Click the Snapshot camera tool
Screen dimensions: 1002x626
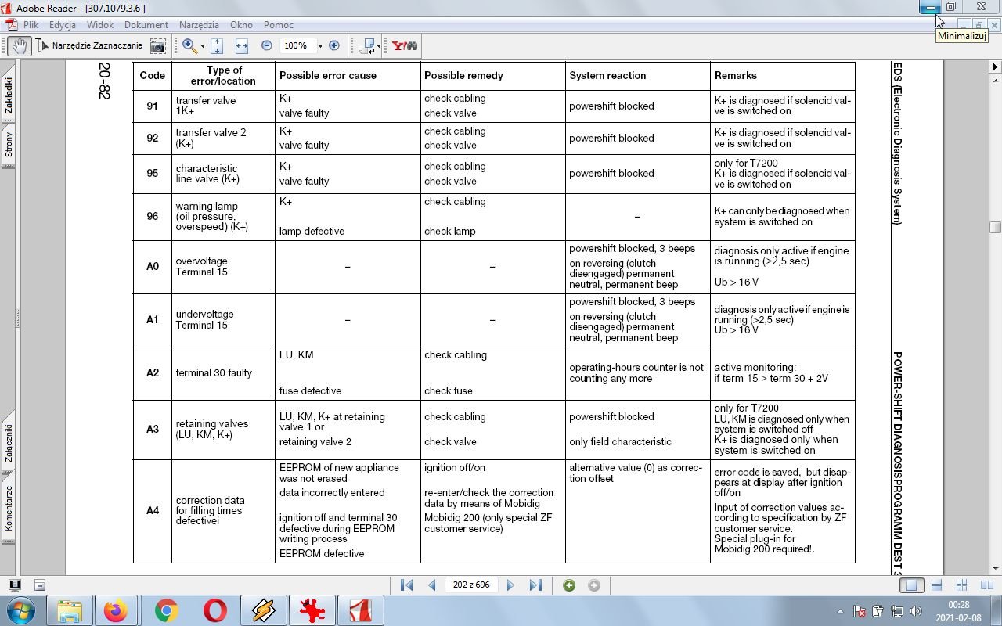tap(158, 46)
